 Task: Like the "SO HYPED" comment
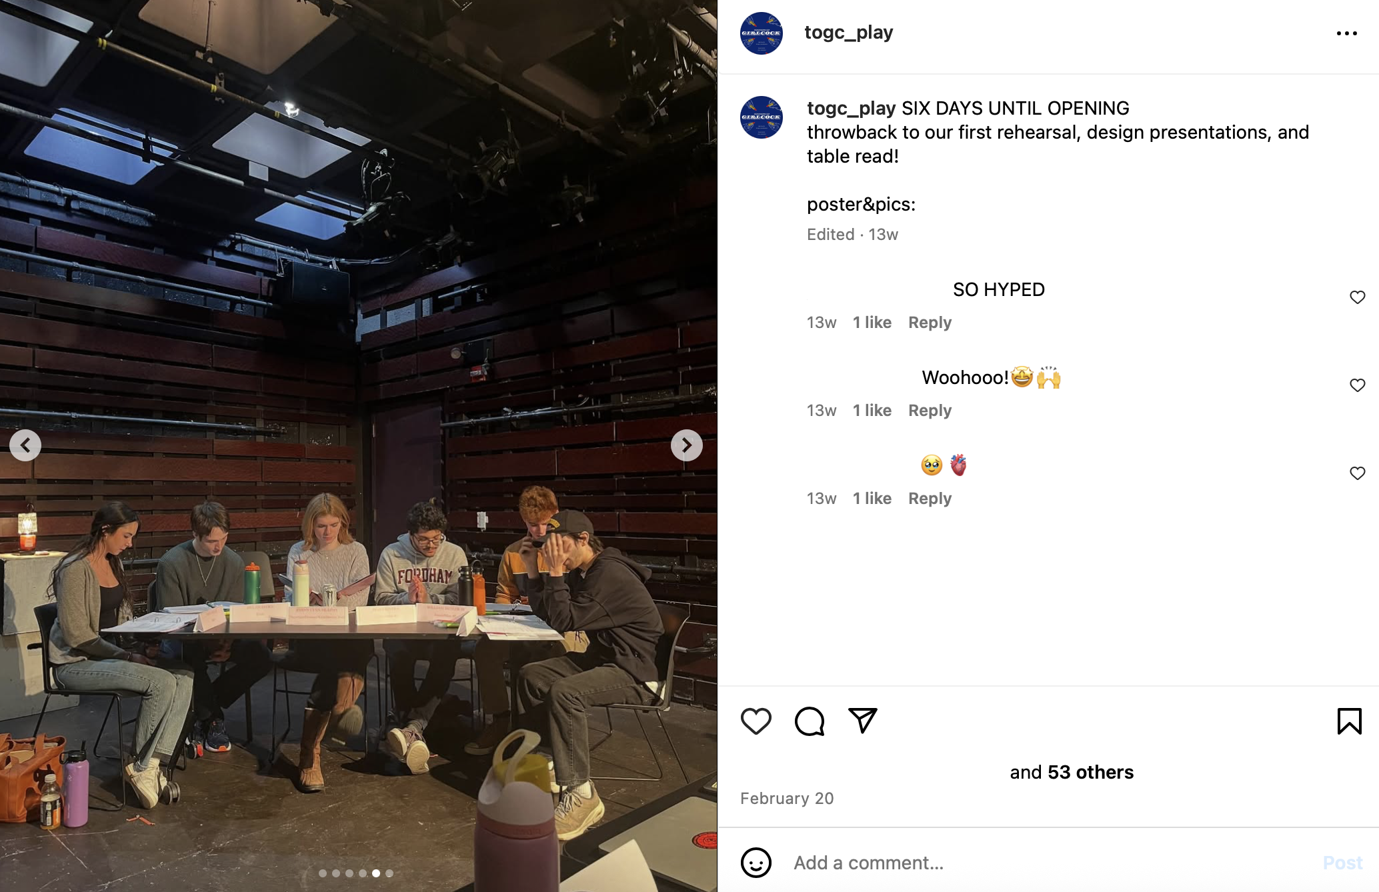(x=1357, y=297)
